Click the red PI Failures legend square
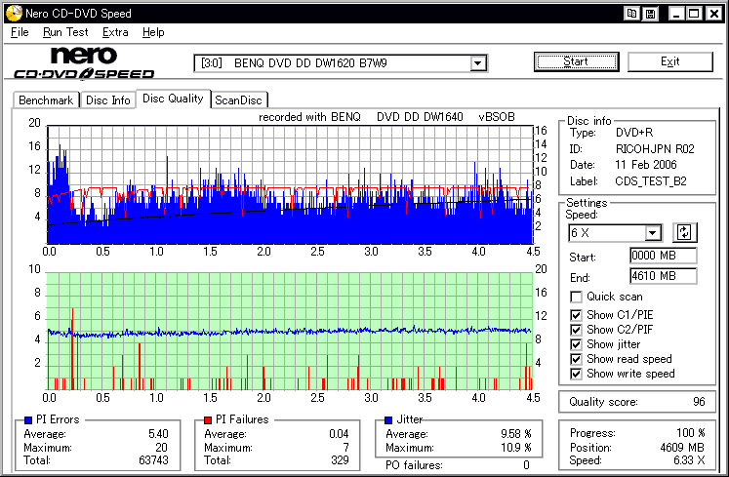Image resolution: width=729 pixels, height=477 pixels. tap(207, 419)
